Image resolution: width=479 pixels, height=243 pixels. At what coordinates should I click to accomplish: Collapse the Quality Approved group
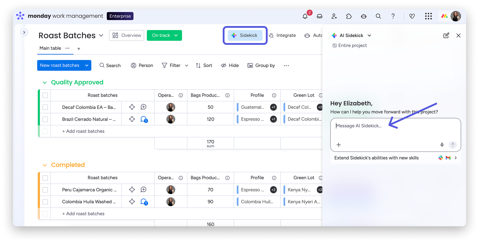[45, 82]
